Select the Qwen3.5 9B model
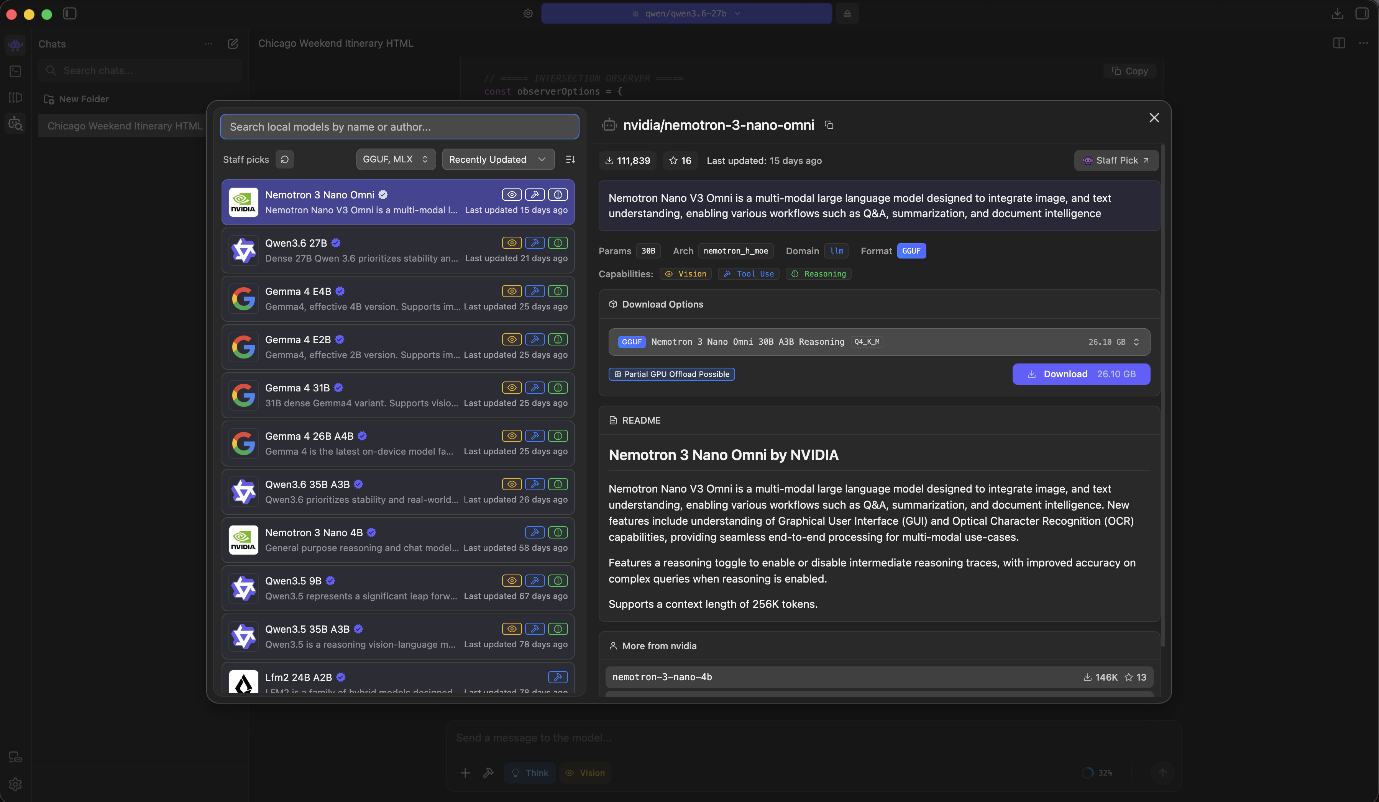Image resolution: width=1379 pixels, height=802 pixels. [398, 588]
